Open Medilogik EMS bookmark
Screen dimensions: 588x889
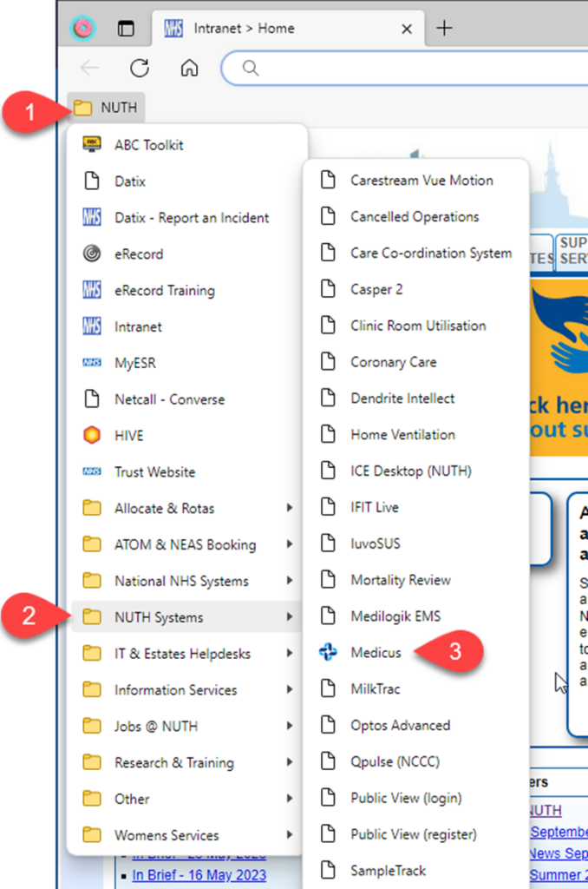click(415, 616)
